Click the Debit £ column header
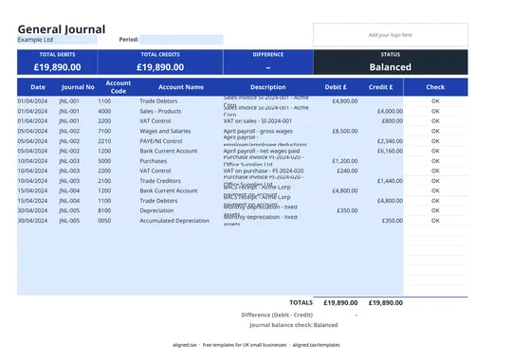This screenshot has width=512, height=362. pos(336,87)
